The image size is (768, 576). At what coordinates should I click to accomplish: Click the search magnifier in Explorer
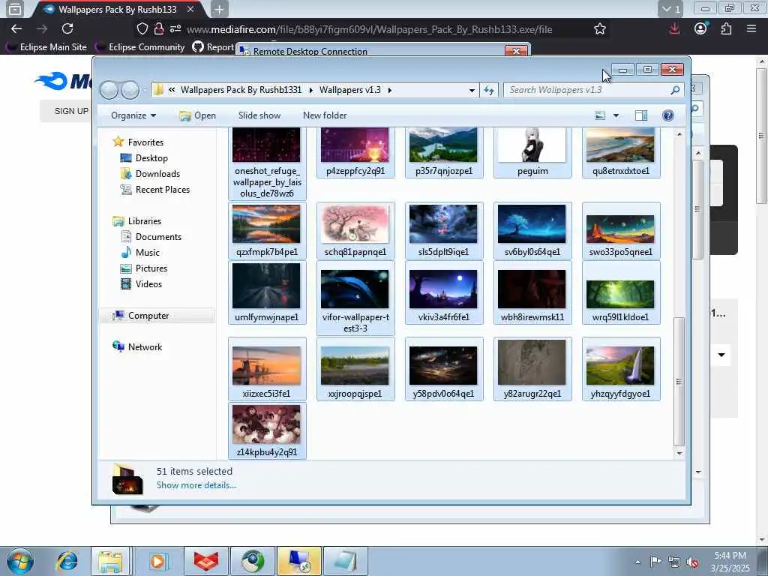pyautogui.click(x=675, y=90)
